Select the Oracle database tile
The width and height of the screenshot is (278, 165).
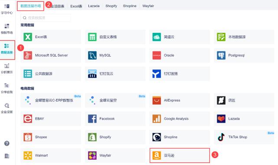180,55
